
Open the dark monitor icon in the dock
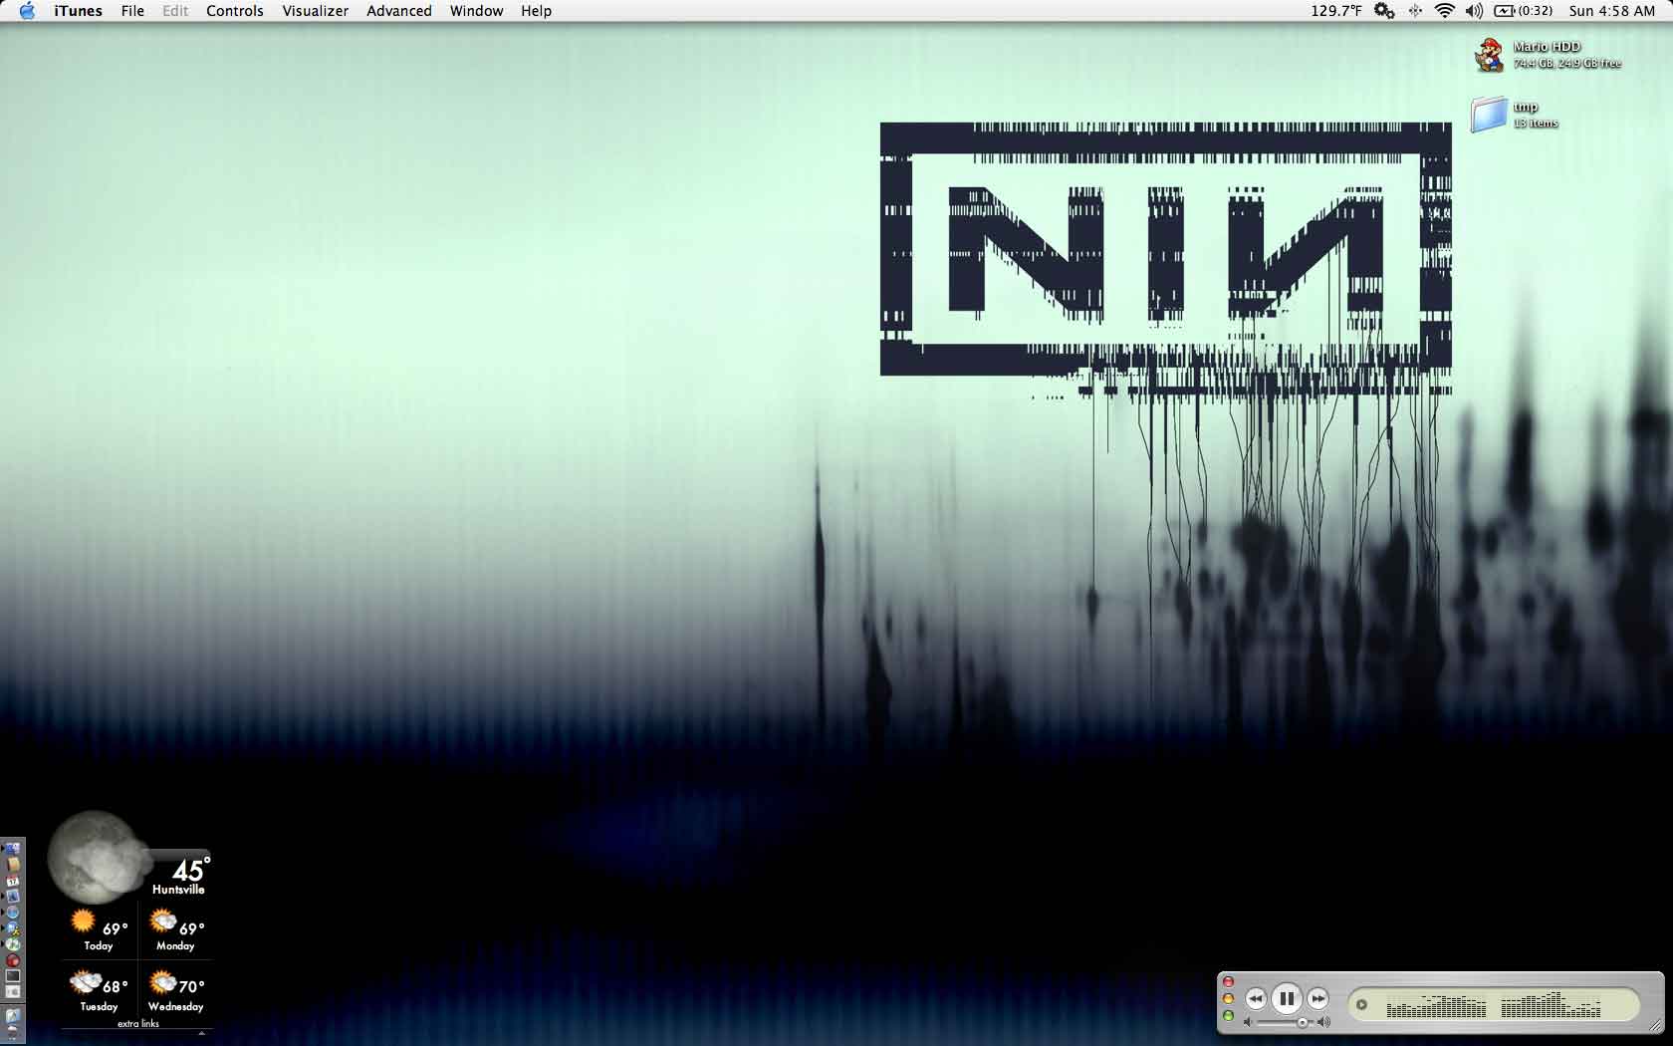13,976
